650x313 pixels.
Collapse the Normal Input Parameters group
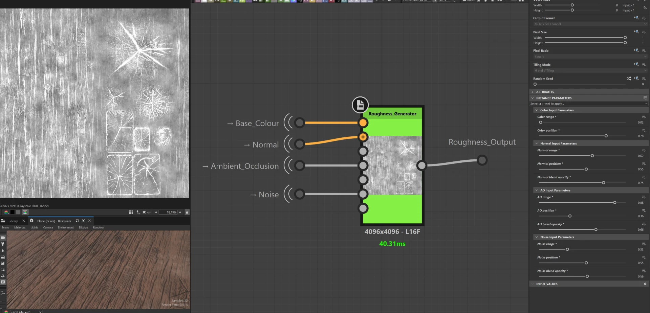tap(537, 143)
